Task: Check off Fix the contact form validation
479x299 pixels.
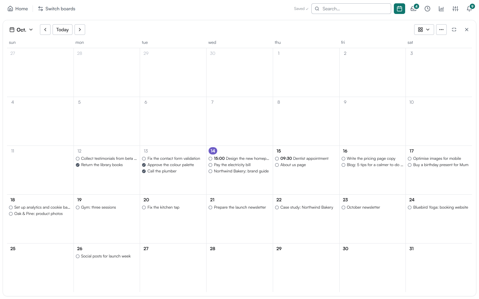Action: (144, 159)
